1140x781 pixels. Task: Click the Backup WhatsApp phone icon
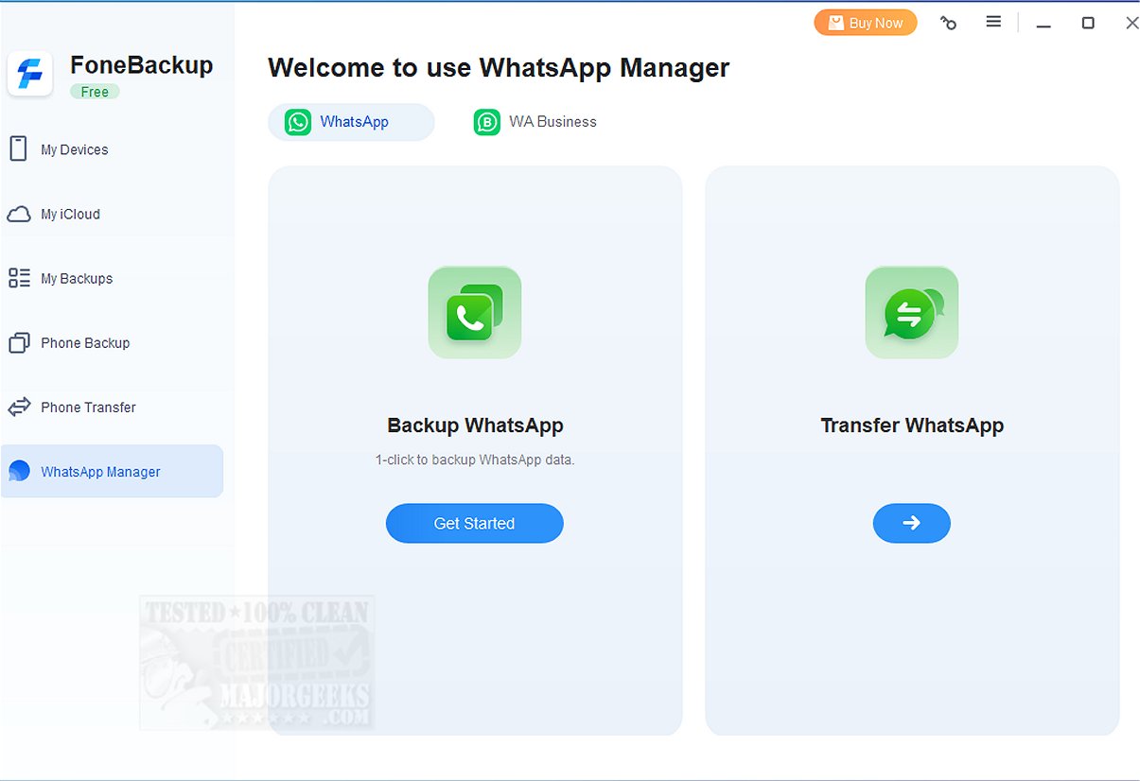point(475,312)
